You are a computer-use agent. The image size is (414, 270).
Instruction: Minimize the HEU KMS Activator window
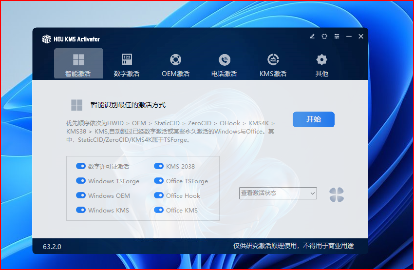point(349,37)
